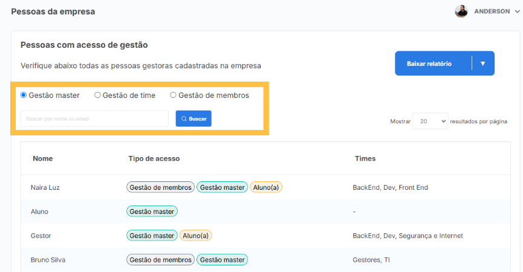This screenshot has height=272, width=523.
Task: Click Naira Luz's Aluno(a) tag
Action: pyautogui.click(x=266, y=187)
